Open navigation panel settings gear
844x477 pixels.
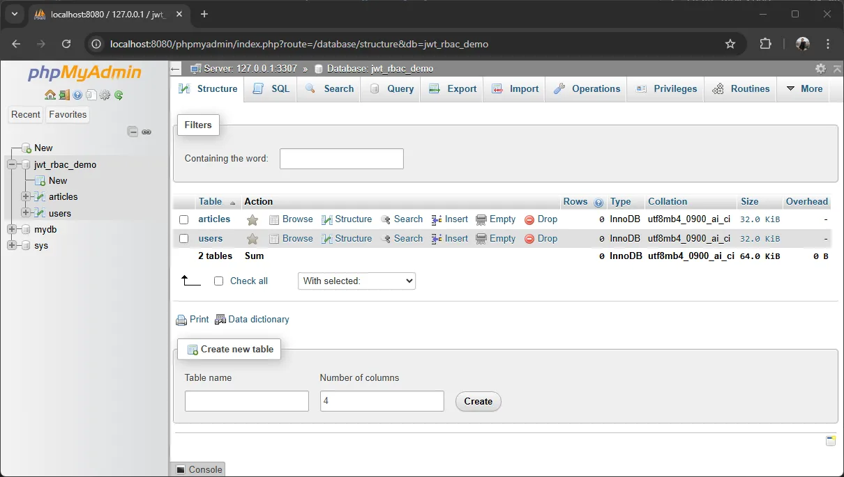tap(105, 95)
